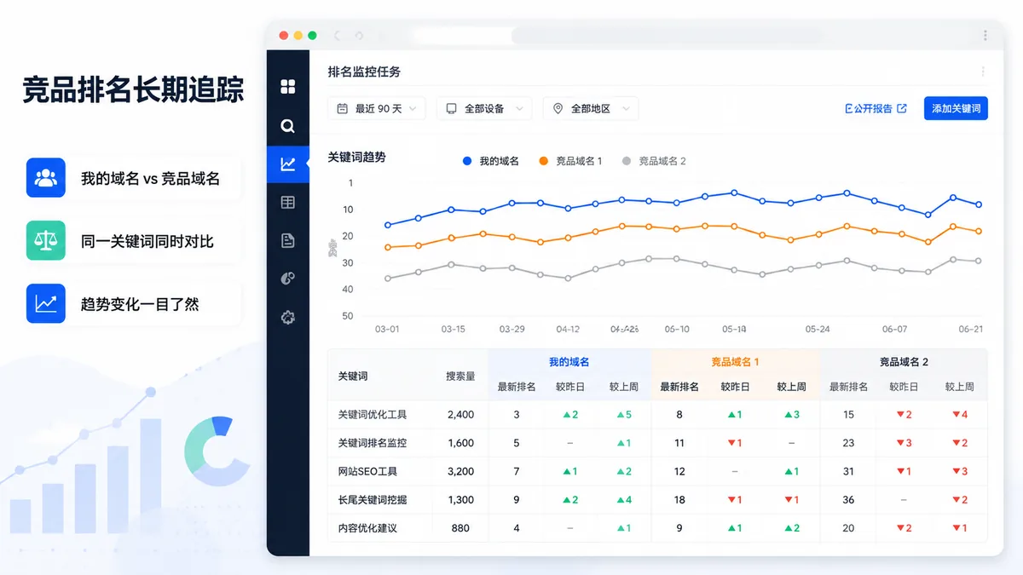Viewport: 1023px width, 575px height.
Task: Click the 内容优化建议 keyword row
Action: pos(657,528)
